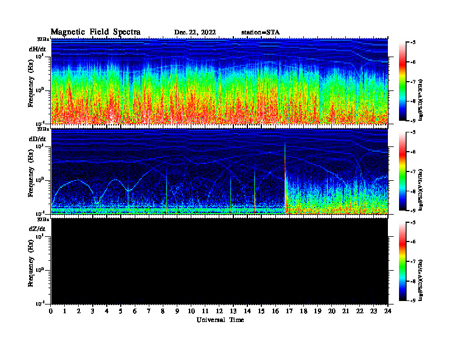462x357 pixels.
Task: Click the dD/dt spectrogram plot area
Action: 219,171
